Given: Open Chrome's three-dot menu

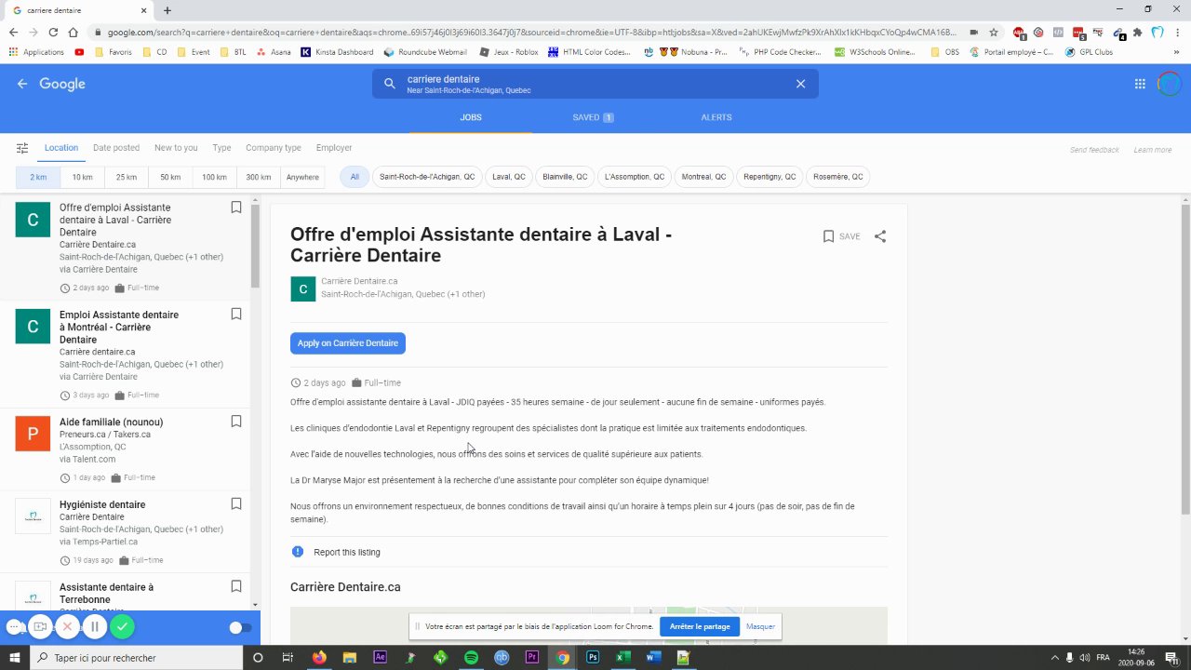Looking at the screenshot, I should (1178, 32).
